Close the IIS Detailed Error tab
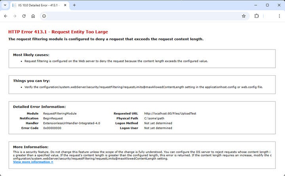The width and height of the screenshot is (285, 176). click(65, 5)
